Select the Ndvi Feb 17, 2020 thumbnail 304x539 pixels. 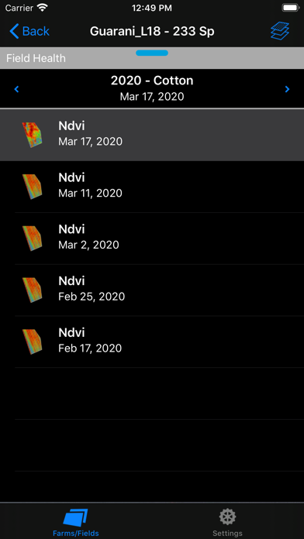click(x=32, y=342)
